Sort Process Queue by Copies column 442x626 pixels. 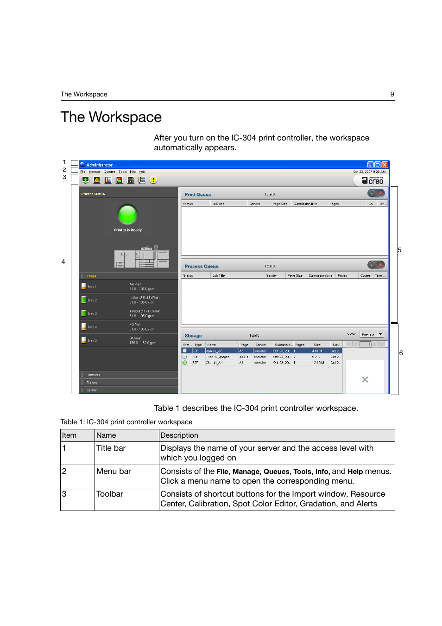[x=366, y=275]
